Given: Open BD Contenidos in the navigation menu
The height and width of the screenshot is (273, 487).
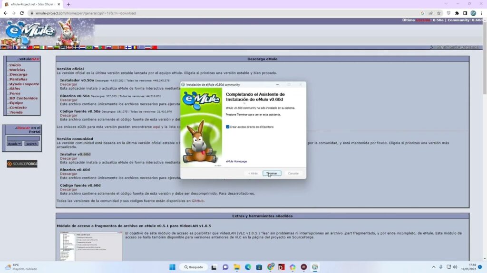Looking at the screenshot, I should tap(23, 98).
